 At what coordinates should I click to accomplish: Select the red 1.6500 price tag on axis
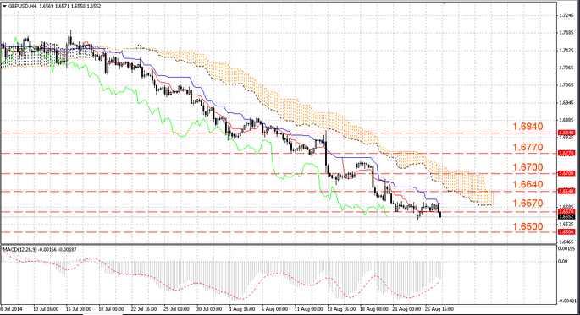tap(566, 232)
